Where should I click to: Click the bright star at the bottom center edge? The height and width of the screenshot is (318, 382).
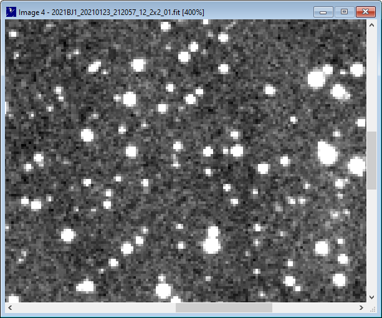click(163, 290)
